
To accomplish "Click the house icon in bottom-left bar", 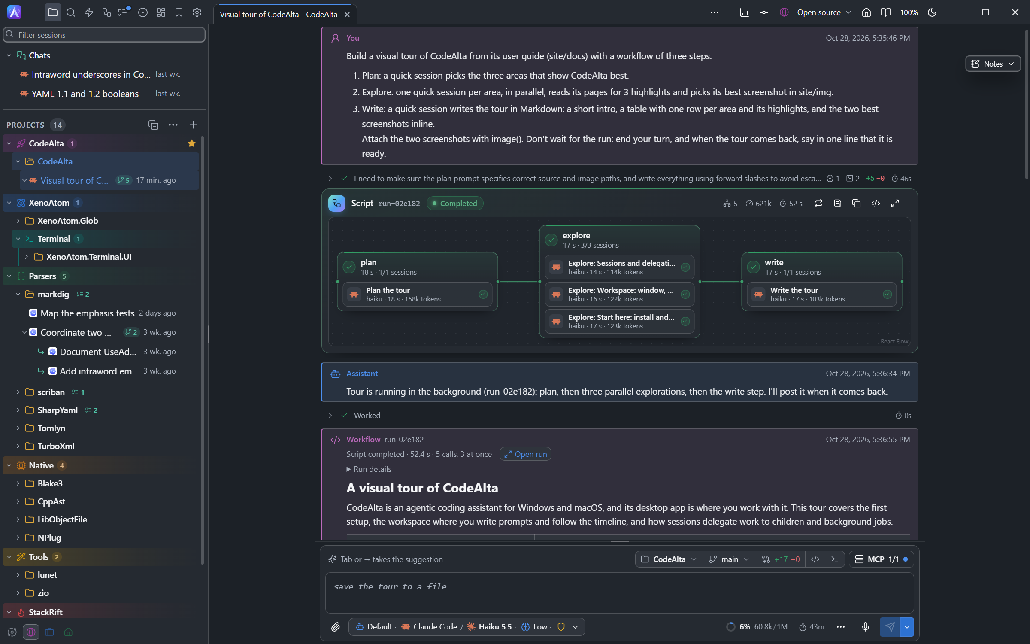I will tap(68, 632).
